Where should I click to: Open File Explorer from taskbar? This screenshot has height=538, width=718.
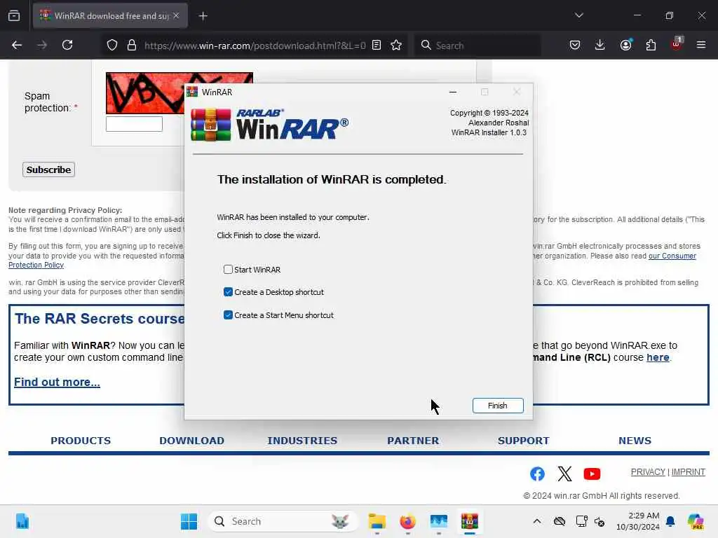coord(377,521)
